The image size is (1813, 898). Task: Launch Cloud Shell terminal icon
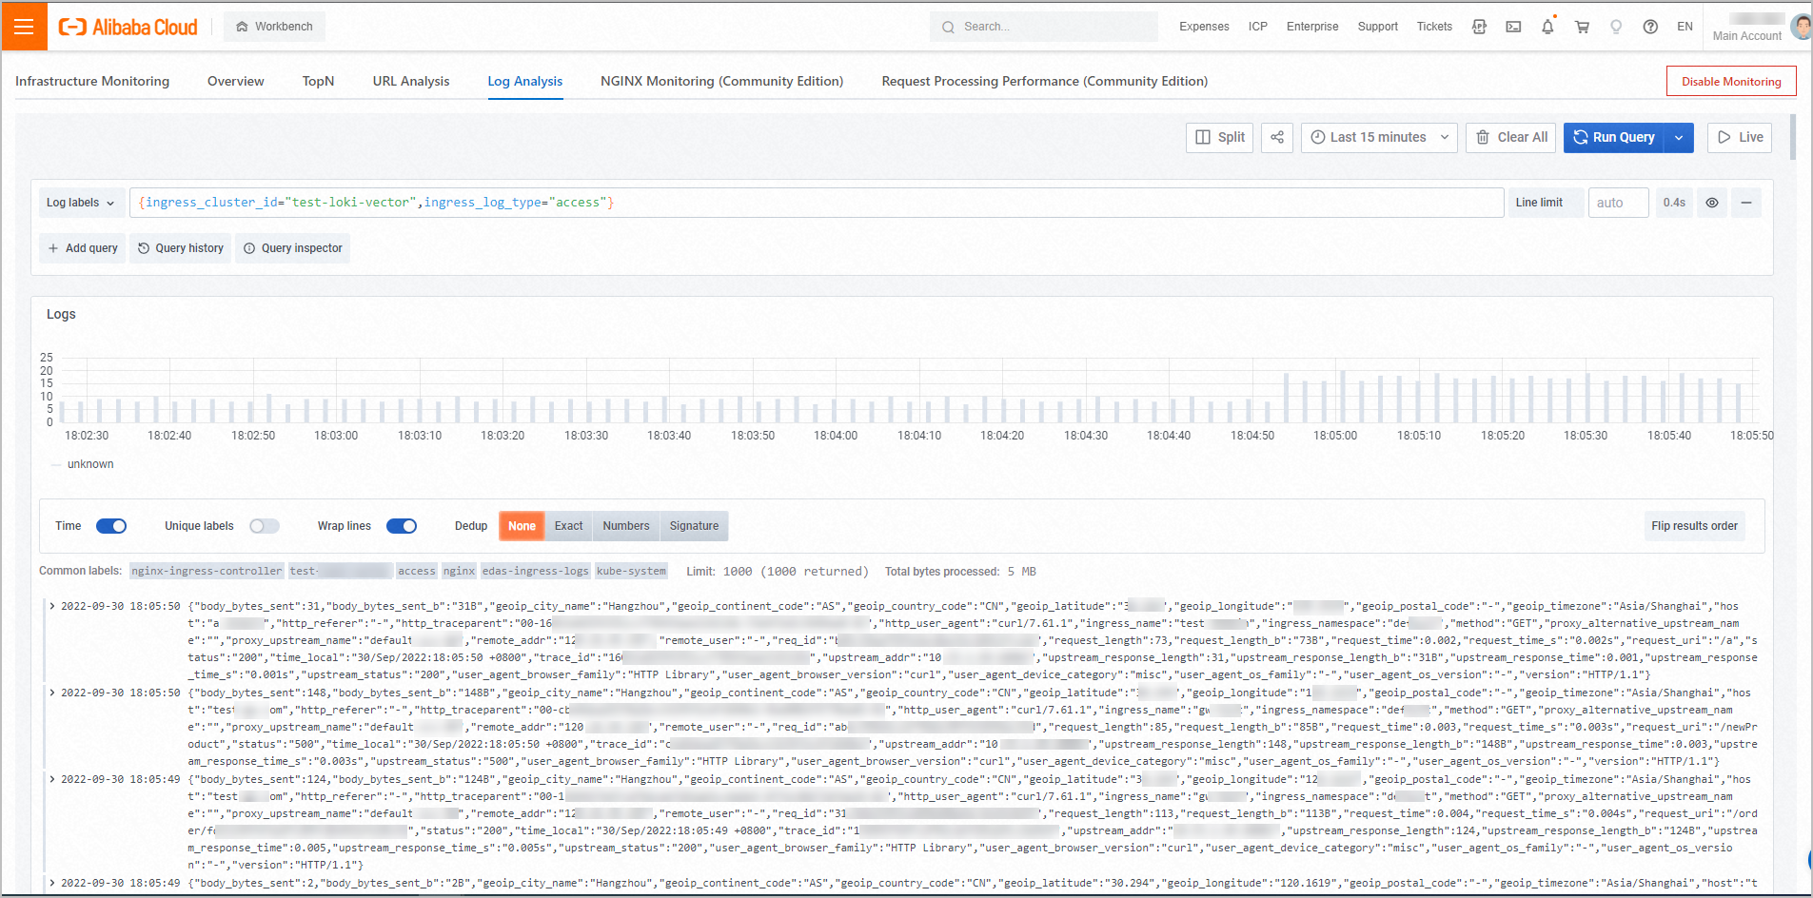(x=1513, y=27)
